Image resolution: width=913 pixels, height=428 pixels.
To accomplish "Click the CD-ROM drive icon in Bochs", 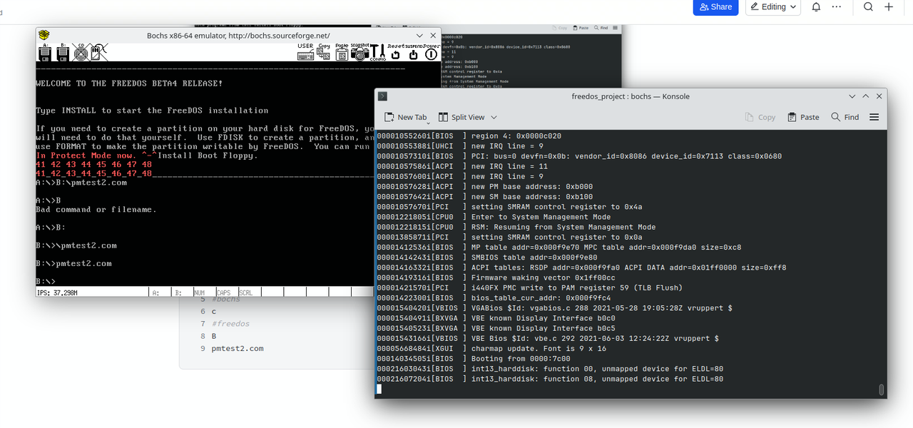I will (81, 52).
